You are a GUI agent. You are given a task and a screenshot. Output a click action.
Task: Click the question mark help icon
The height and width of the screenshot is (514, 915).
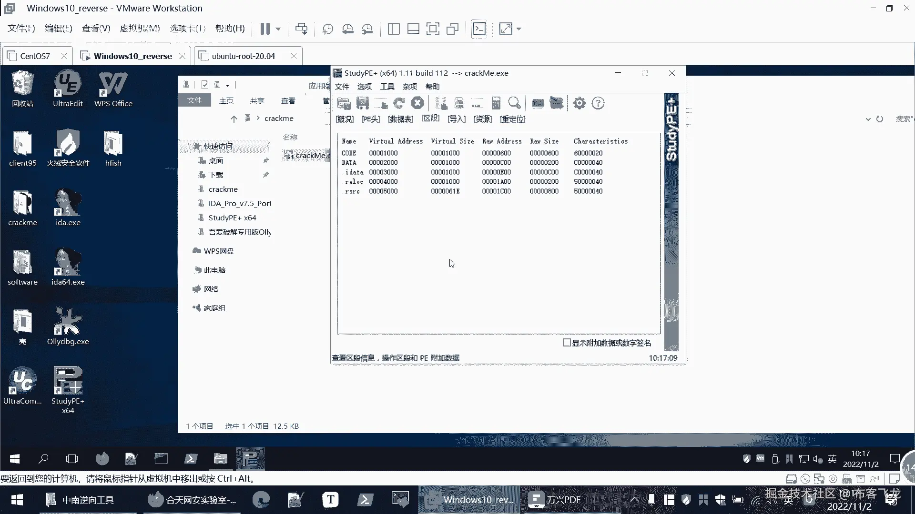[x=598, y=103]
